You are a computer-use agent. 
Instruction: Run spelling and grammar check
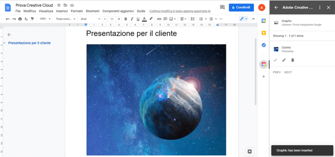coord(26,19)
